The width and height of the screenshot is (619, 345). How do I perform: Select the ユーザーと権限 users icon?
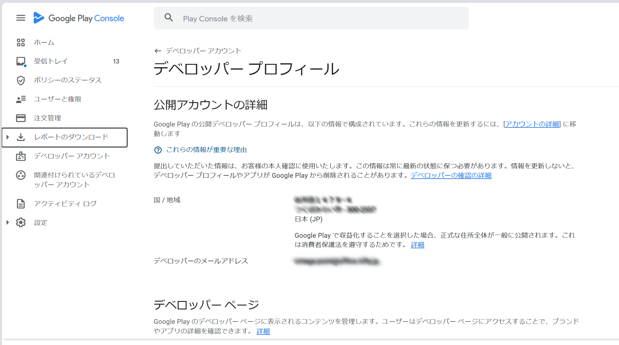tap(20, 99)
